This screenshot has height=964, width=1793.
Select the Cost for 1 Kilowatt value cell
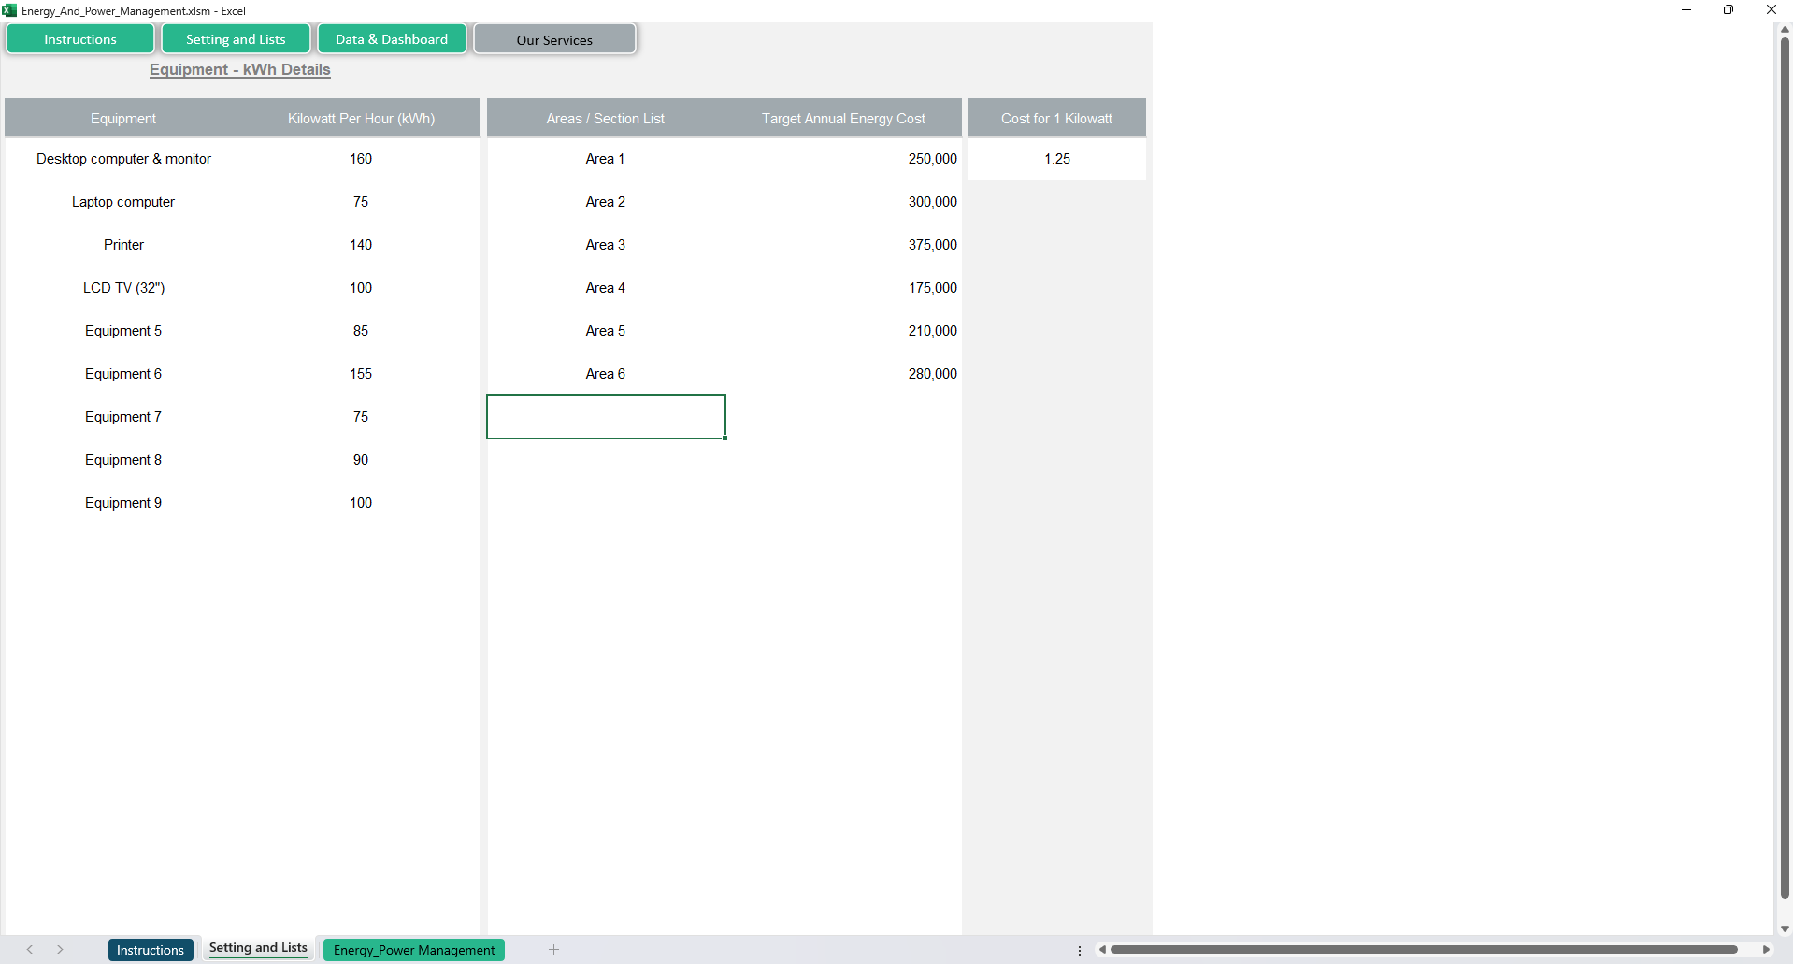coord(1056,159)
